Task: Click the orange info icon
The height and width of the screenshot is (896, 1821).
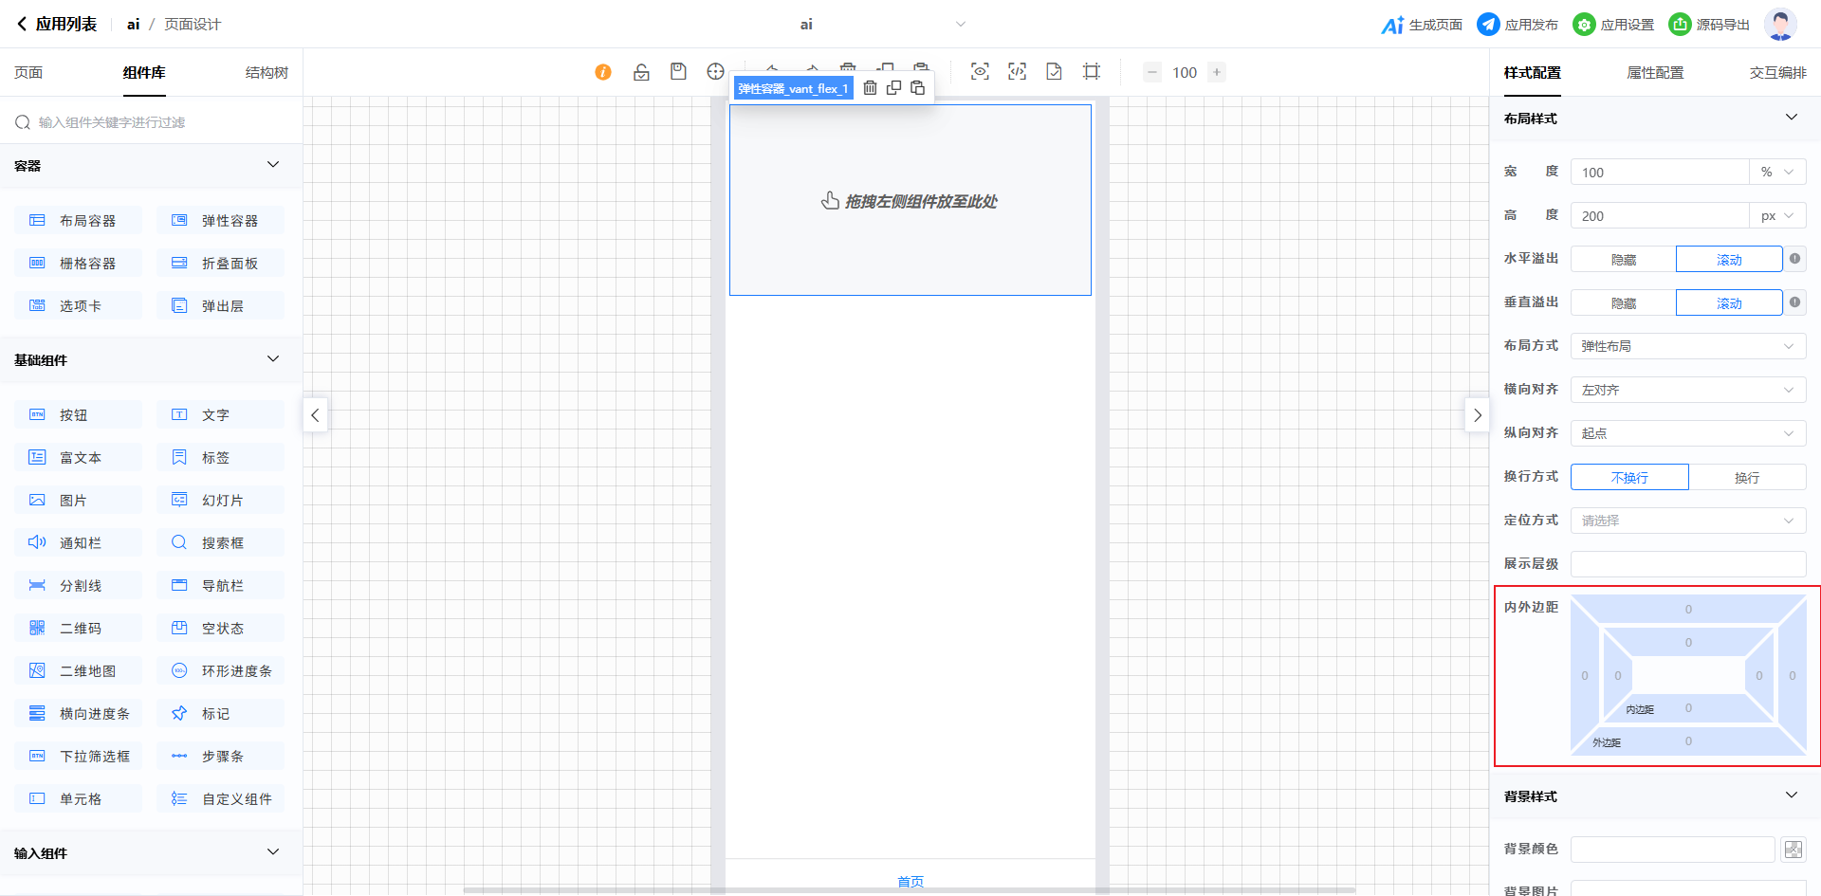Action: coord(603,72)
